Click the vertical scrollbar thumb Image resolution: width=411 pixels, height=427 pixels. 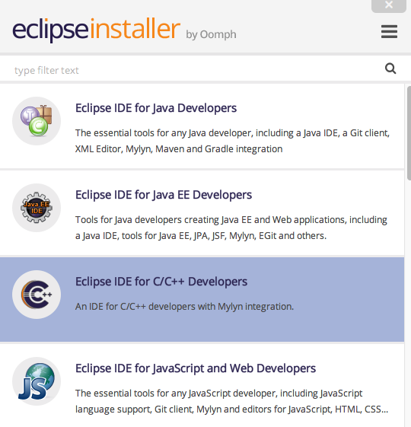[x=409, y=133]
